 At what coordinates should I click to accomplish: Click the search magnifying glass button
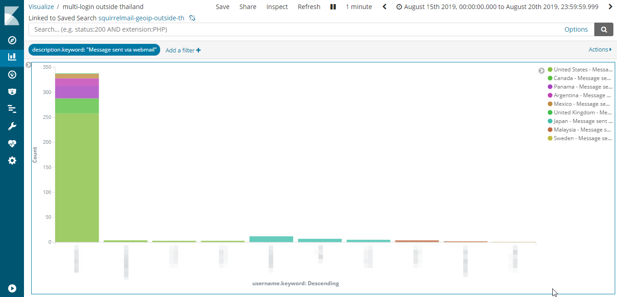tap(603, 29)
